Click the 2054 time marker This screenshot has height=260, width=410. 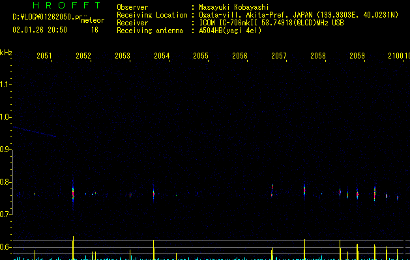point(162,55)
